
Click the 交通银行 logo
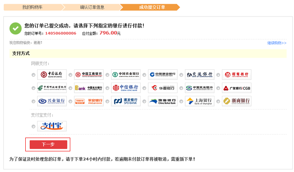point(200,74)
